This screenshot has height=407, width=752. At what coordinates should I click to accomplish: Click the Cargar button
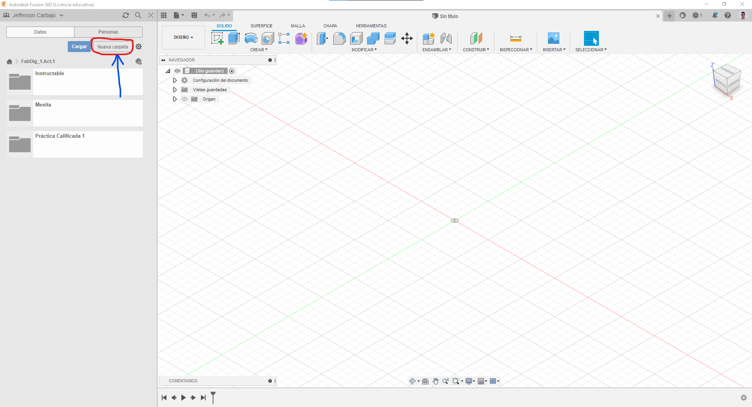[79, 47]
